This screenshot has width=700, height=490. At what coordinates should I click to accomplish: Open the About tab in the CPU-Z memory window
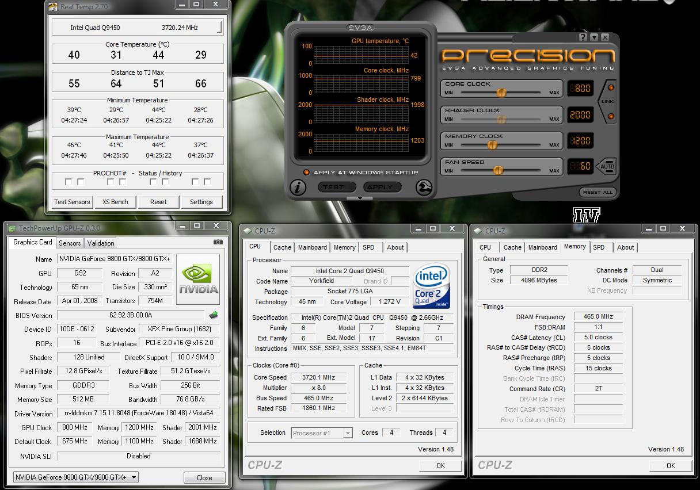[x=626, y=247]
